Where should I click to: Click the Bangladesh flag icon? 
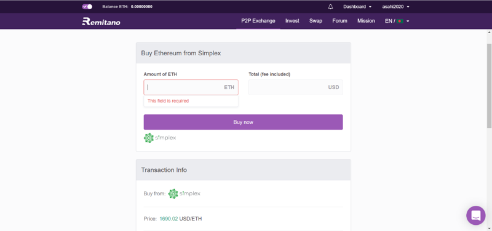point(400,21)
